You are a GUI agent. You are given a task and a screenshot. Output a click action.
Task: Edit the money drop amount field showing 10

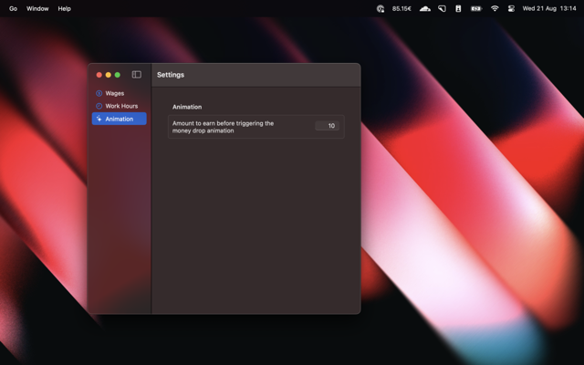click(327, 126)
